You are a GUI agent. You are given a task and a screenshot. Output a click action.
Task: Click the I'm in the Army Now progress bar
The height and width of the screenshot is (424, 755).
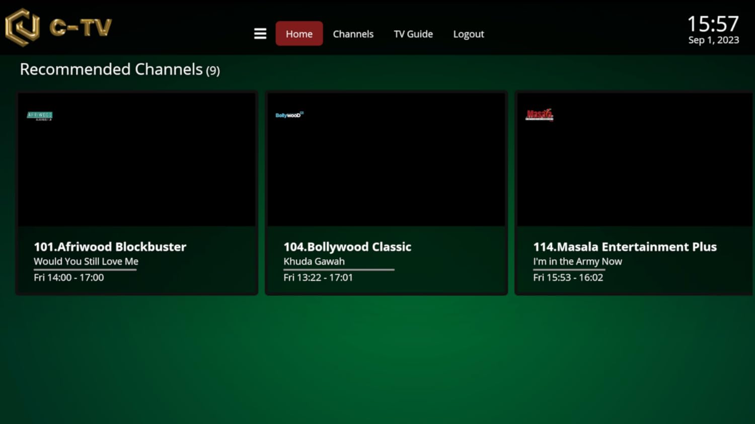[x=569, y=270]
